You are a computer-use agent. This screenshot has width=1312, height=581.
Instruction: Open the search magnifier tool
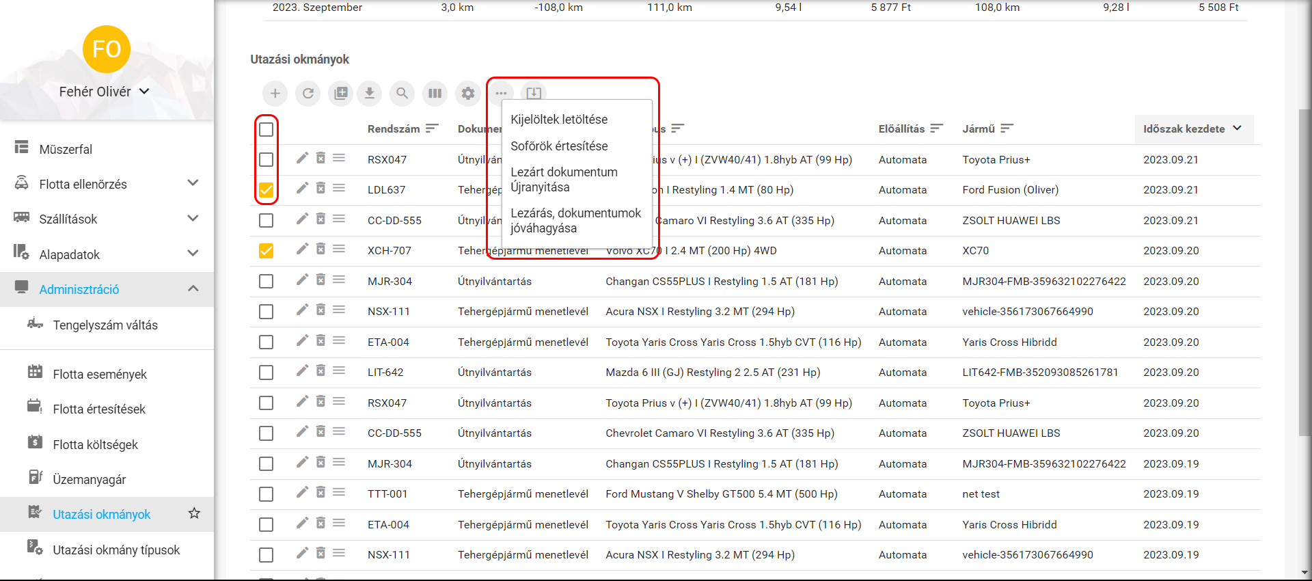402,94
